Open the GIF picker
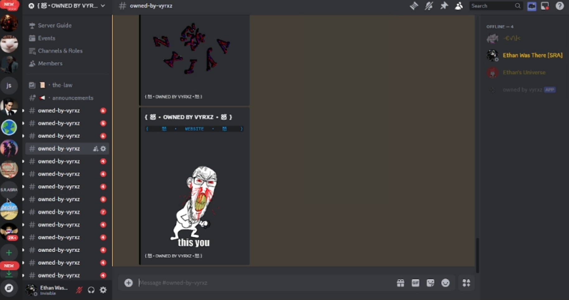This screenshot has width=569, height=300. coord(415,283)
